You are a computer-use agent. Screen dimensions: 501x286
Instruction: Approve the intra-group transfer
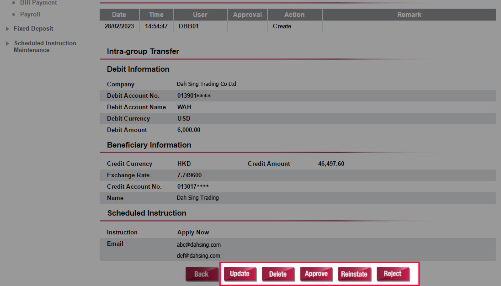tap(316, 274)
